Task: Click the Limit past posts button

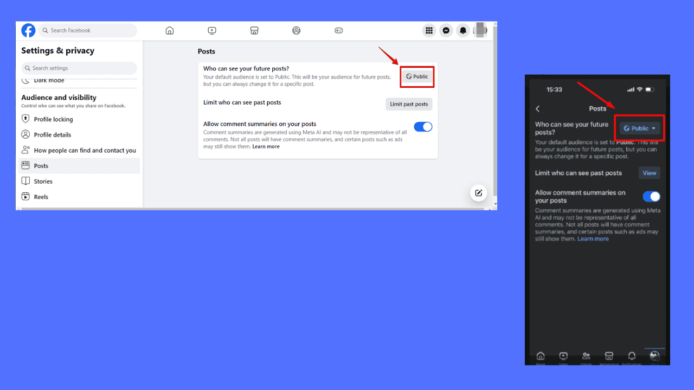Action: pos(409,104)
